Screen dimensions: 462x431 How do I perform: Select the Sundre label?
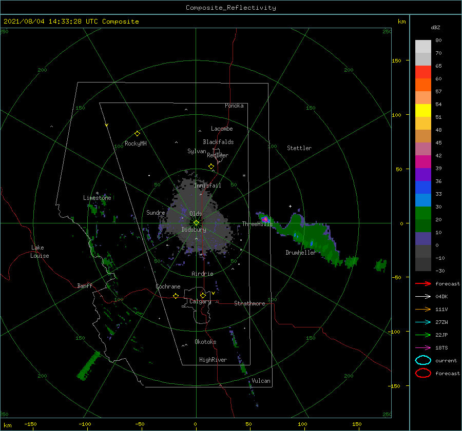(156, 213)
